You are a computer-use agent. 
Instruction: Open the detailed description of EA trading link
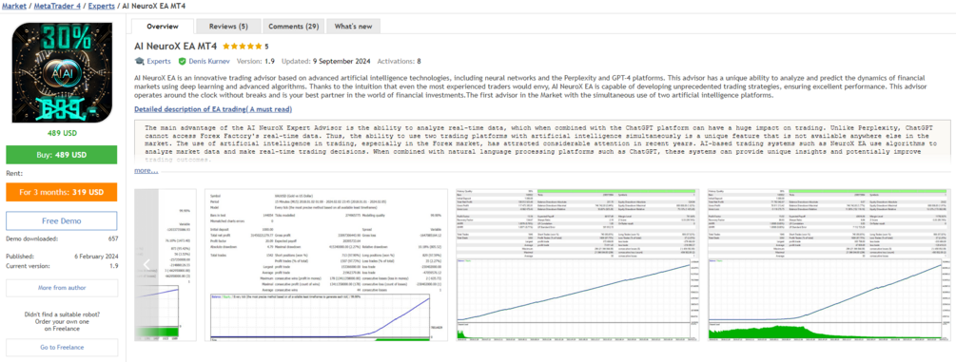(213, 109)
